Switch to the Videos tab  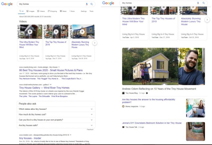pyautogui.click(x=41, y=11)
